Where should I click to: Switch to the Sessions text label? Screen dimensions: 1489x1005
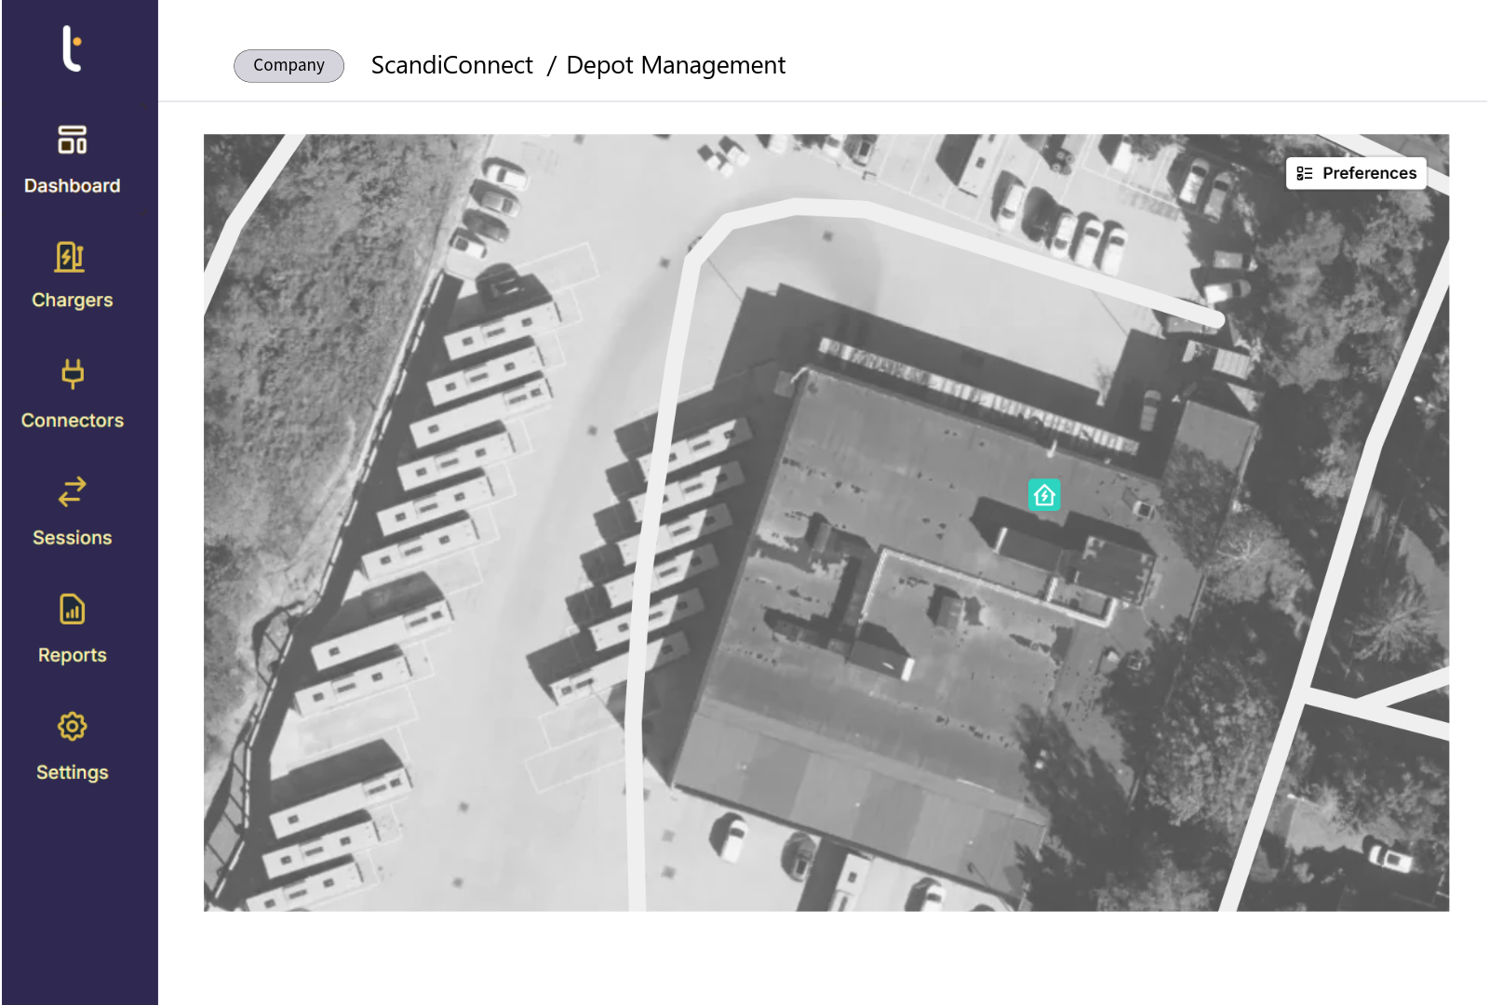72,538
